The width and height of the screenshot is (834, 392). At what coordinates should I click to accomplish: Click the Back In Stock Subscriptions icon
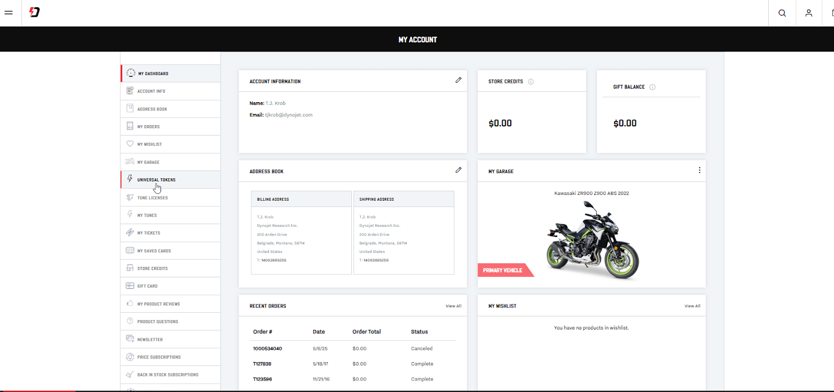point(130,374)
